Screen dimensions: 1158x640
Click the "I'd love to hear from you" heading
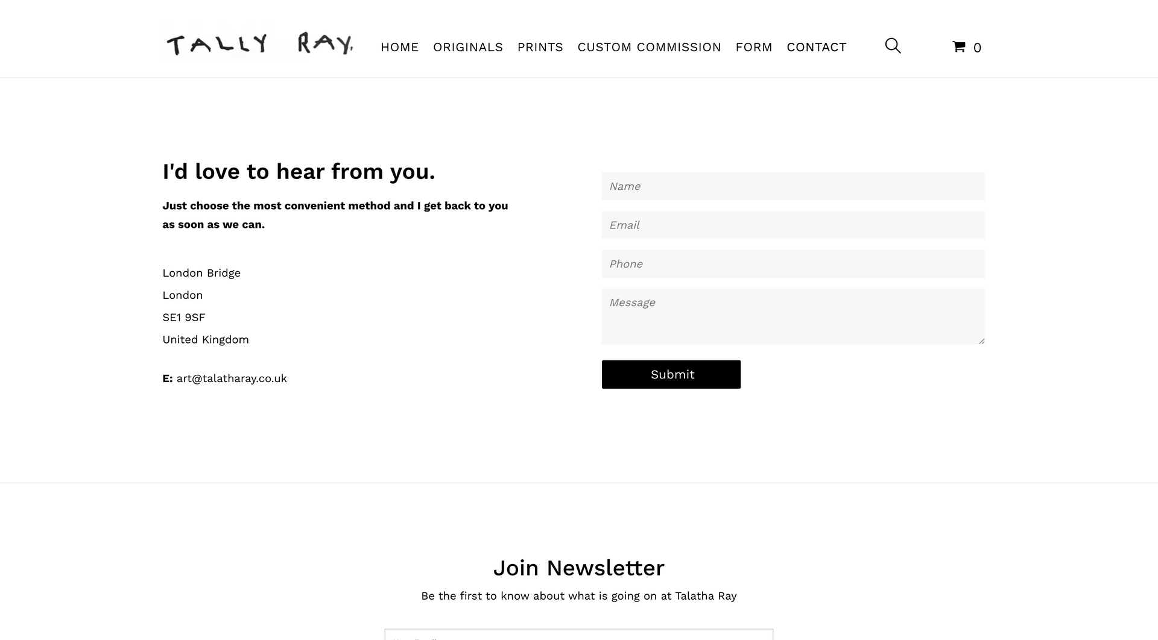pos(299,172)
